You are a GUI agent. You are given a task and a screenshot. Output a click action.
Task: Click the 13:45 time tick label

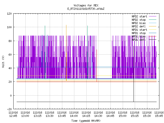62,116
